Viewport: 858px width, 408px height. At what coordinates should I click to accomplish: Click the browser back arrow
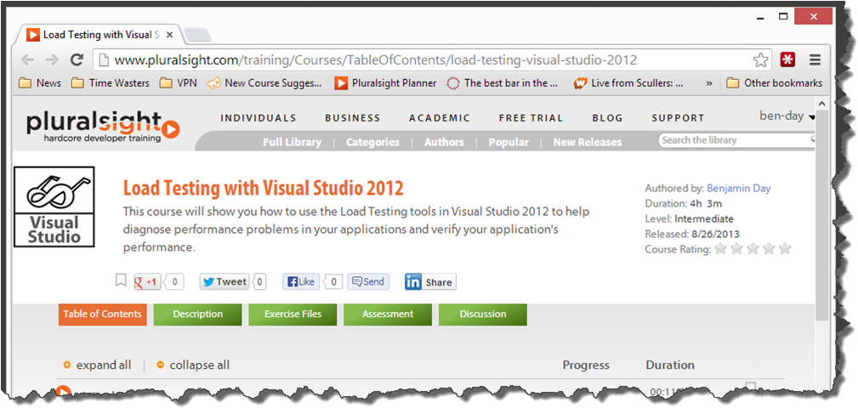tap(28, 60)
